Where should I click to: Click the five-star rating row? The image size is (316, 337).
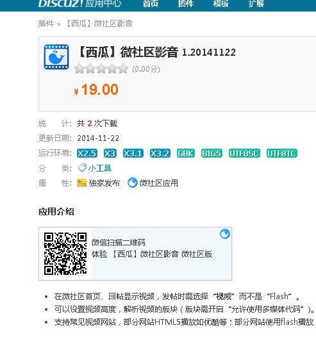coord(101,69)
